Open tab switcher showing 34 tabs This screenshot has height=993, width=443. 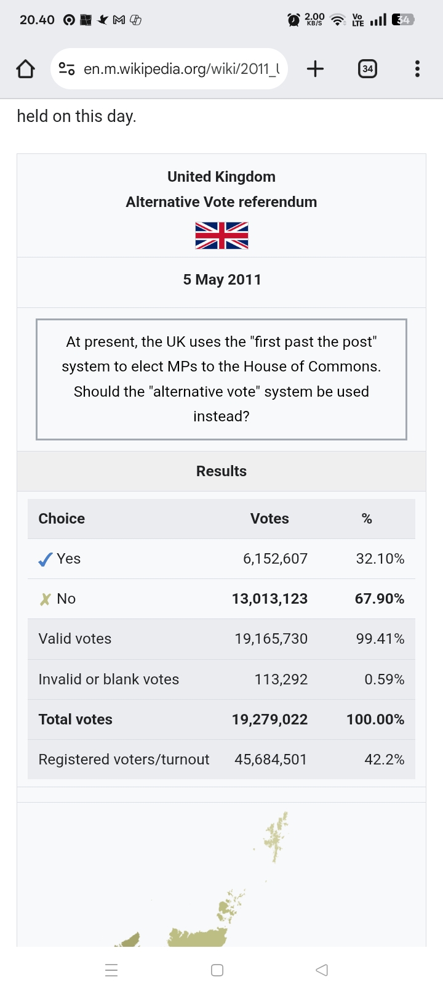click(367, 69)
